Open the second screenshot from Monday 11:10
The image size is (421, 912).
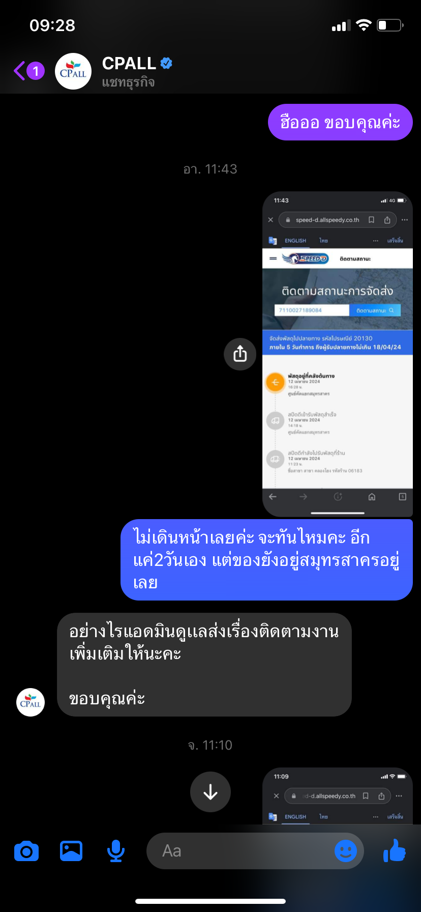(x=338, y=796)
